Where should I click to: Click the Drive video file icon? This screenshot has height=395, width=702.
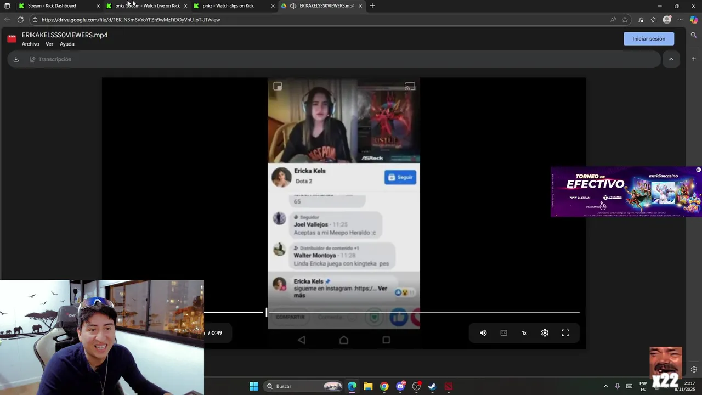tap(12, 39)
